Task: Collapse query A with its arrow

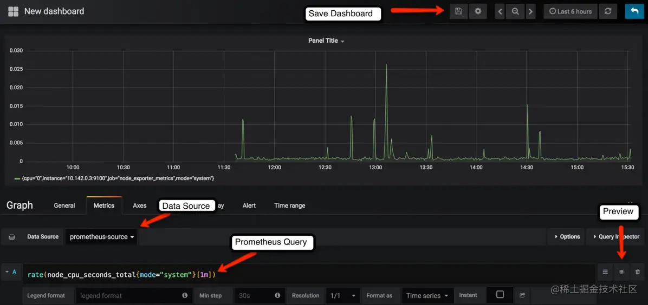Action: (7, 272)
